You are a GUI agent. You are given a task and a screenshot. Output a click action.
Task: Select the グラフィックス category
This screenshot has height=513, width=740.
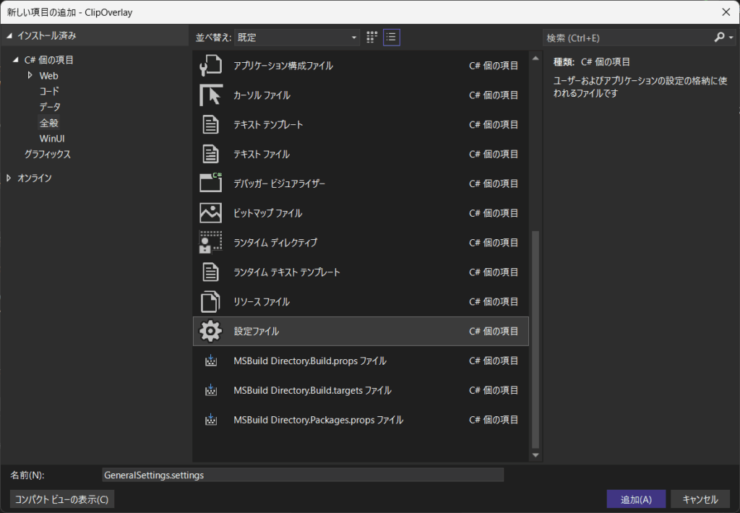[x=48, y=154]
